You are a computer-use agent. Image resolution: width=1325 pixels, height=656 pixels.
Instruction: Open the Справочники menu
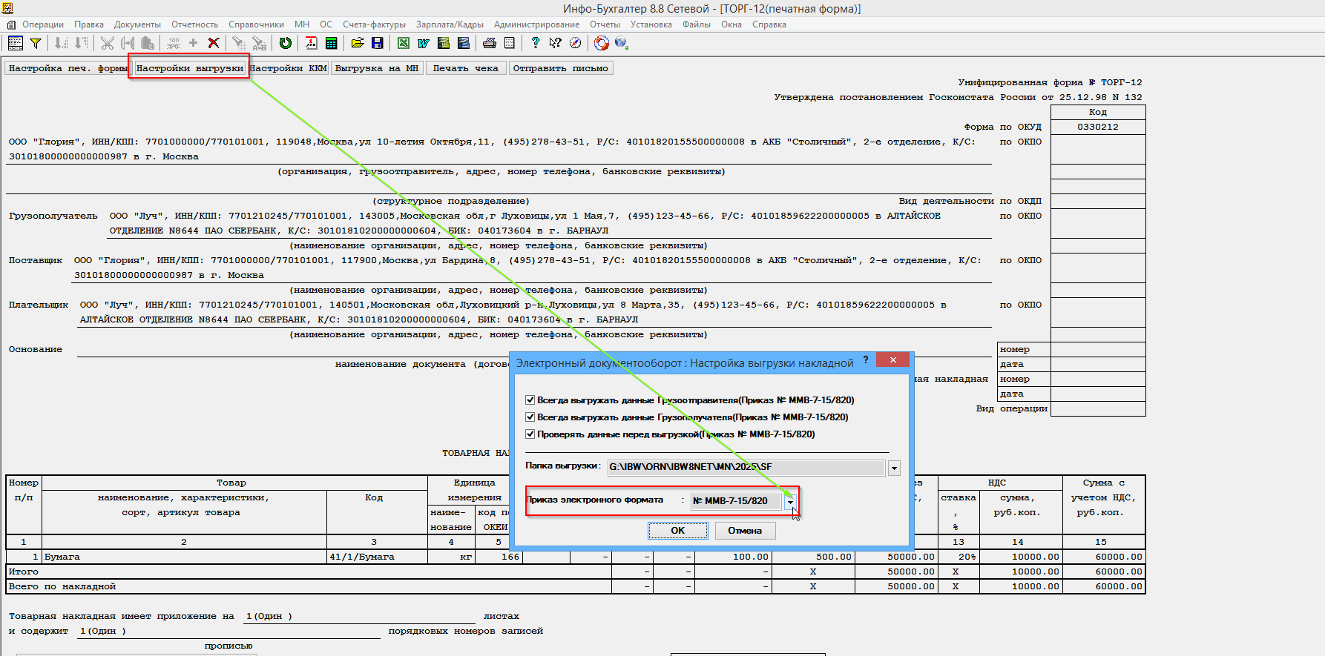pyautogui.click(x=257, y=24)
